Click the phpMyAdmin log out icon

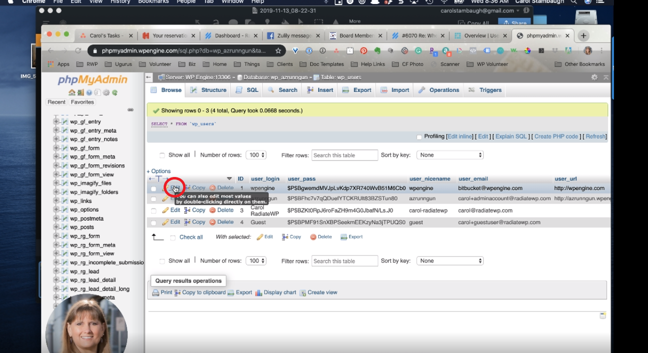(80, 92)
